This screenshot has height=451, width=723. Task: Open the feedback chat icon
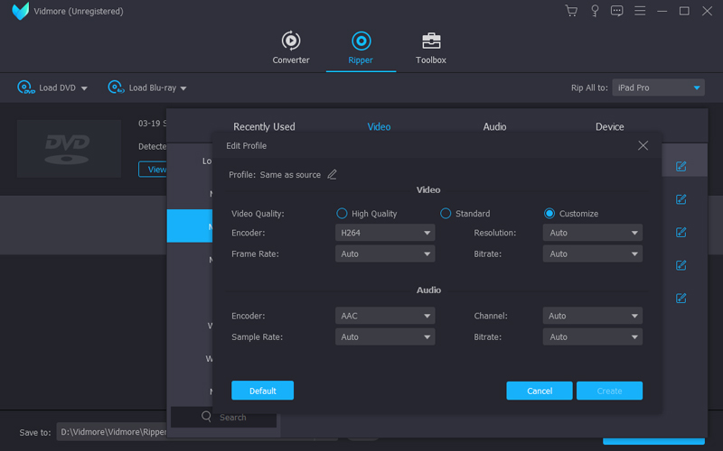click(617, 11)
